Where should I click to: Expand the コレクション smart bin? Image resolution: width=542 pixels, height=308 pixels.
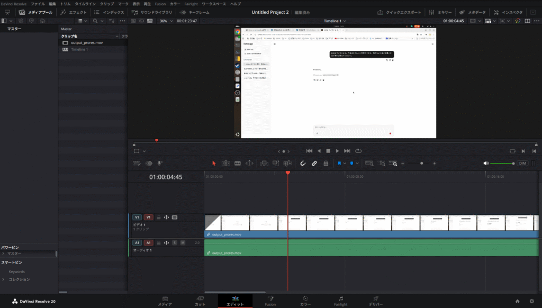point(3,279)
